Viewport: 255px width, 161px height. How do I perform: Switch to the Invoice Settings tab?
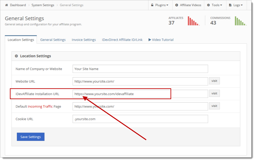click(84, 40)
